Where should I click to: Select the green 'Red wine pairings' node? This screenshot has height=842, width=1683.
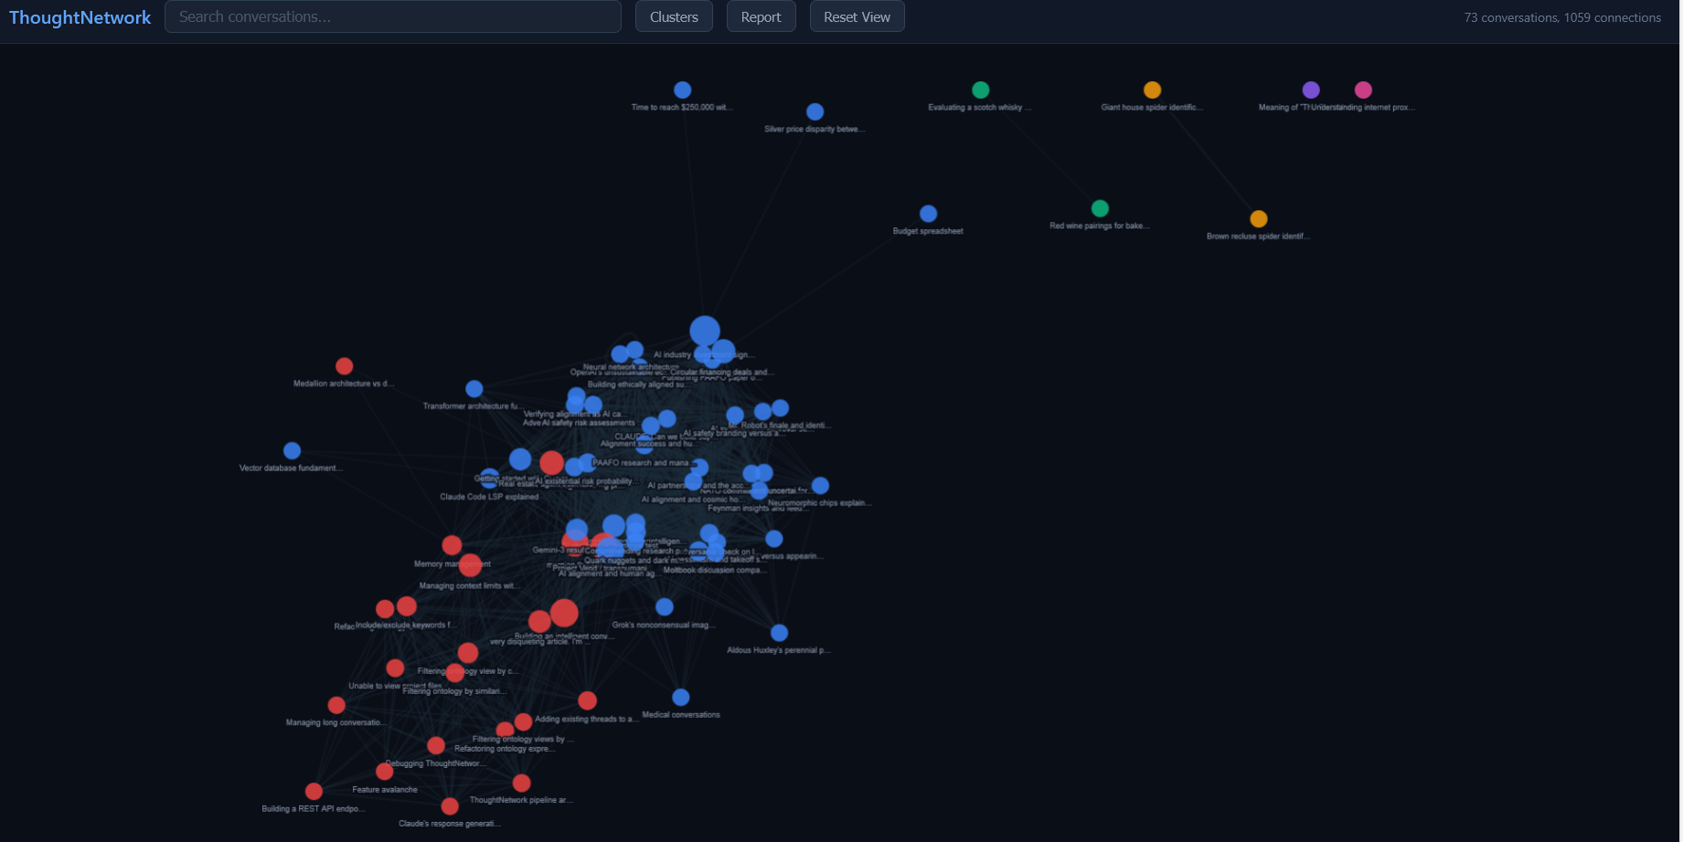pyautogui.click(x=1101, y=208)
